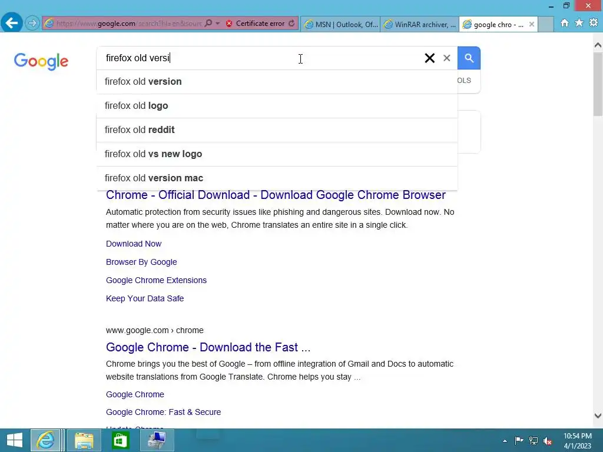
Task: Show hidden tray icons arrow
Action: pyautogui.click(x=505, y=441)
